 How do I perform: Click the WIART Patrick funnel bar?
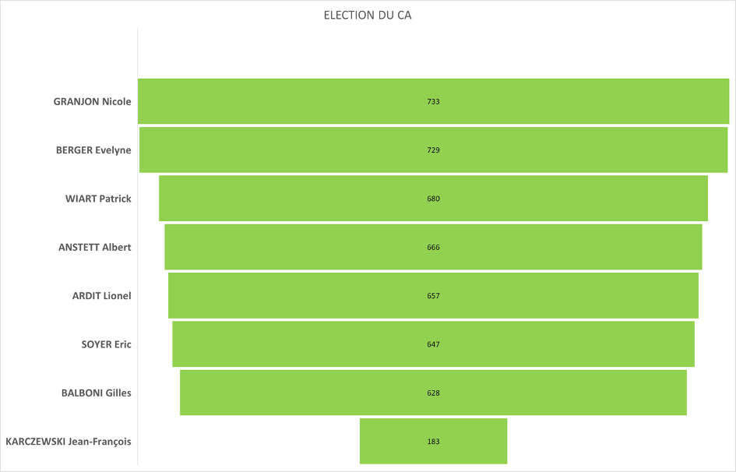pyautogui.click(x=312, y=199)
